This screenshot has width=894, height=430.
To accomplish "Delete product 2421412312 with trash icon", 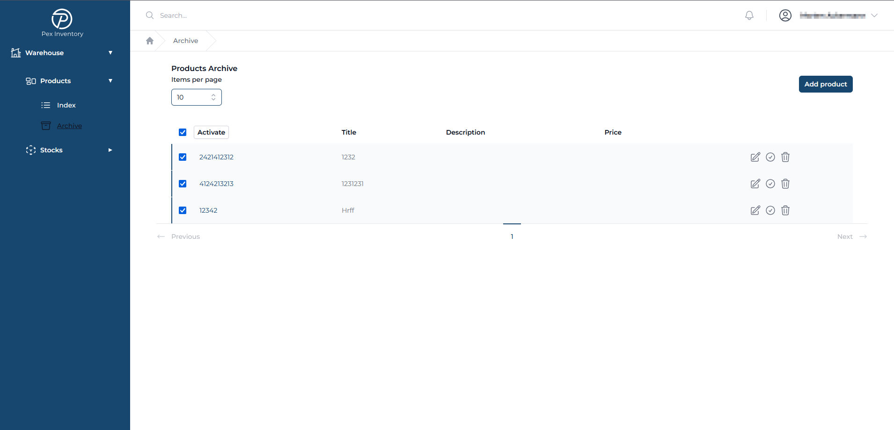I will tap(785, 157).
